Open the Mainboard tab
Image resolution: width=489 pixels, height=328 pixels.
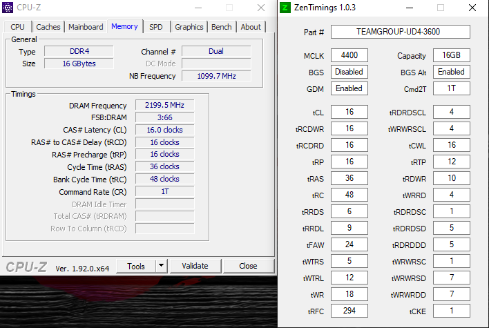pyautogui.click(x=86, y=27)
